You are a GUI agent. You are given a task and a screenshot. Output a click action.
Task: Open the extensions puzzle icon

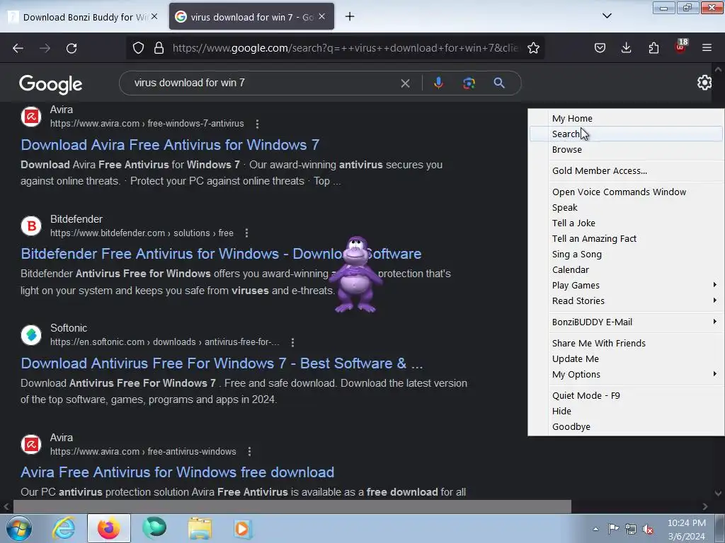click(653, 48)
